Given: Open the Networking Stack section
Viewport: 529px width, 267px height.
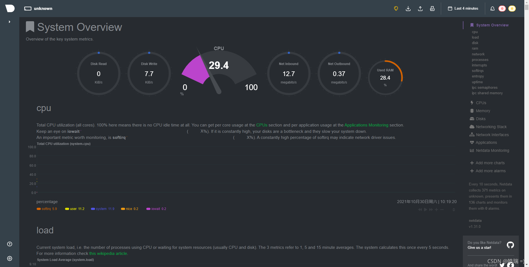Looking at the screenshot, I should [488, 127].
